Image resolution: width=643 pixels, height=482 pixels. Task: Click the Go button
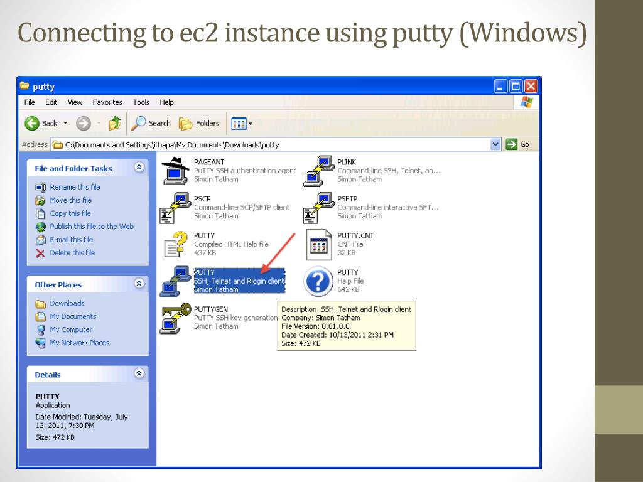click(x=517, y=144)
